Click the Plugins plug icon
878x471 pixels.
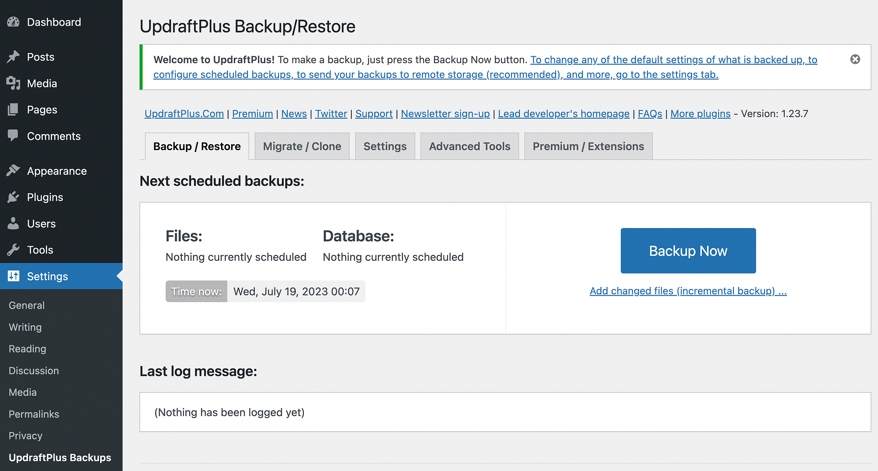(x=13, y=197)
